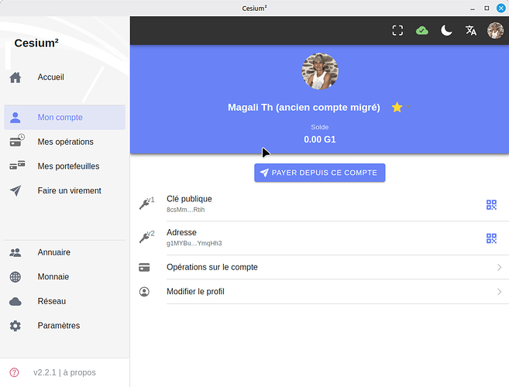Check the green cloud connection status
Image resolution: width=509 pixels, height=387 pixels.
422,30
